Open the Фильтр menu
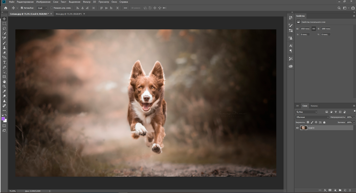 (87, 2)
